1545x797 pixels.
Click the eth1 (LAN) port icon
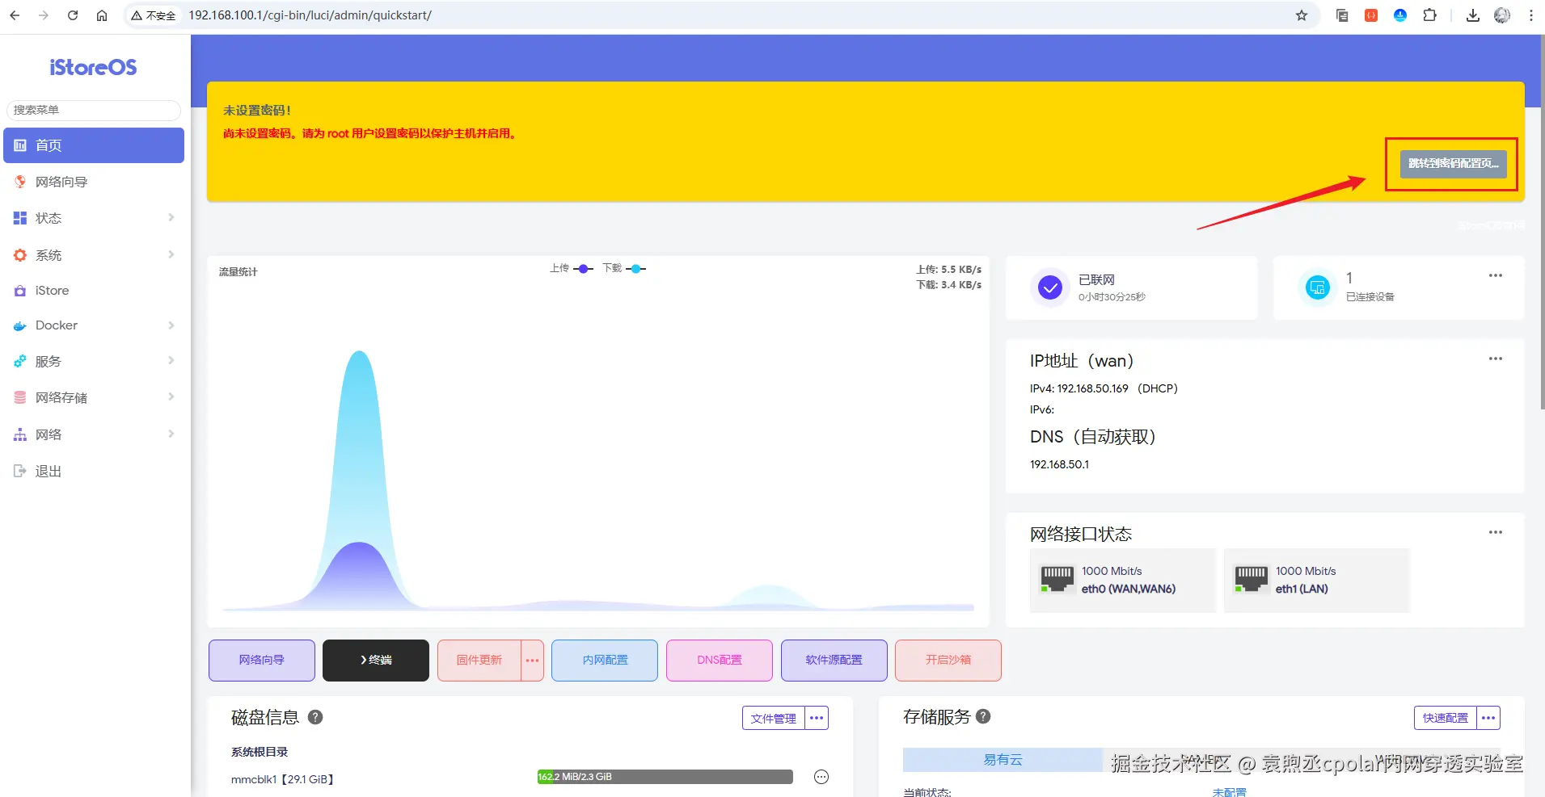click(x=1251, y=579)
